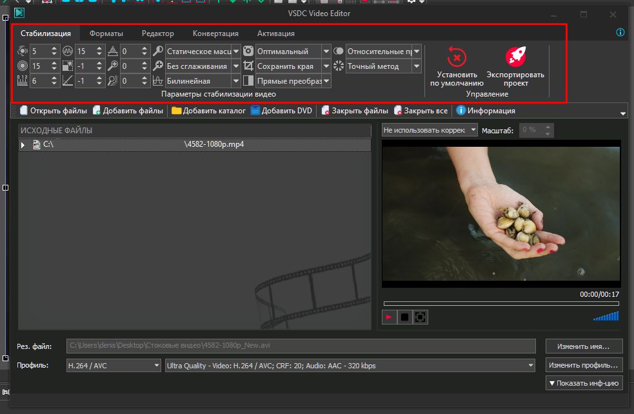Click the shakiness icon beside value 5
The image size is (634, 414).
click(23, 51)
